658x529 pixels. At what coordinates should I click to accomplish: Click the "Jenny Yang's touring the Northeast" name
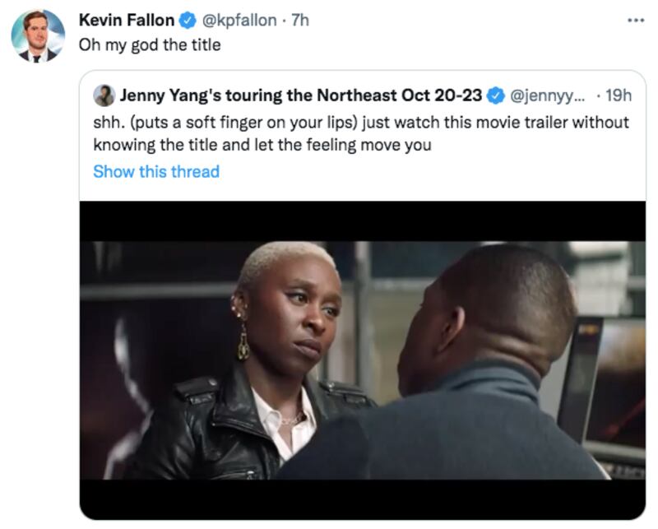pos(301,95)
